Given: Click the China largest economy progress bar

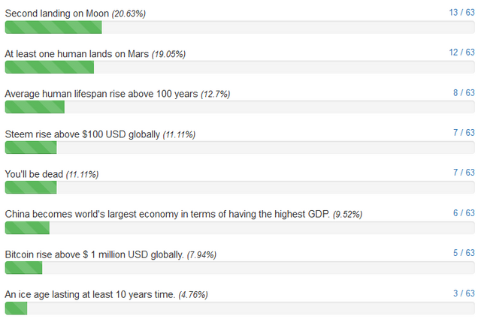Looking at the screenshot, I should coord(240,227).
